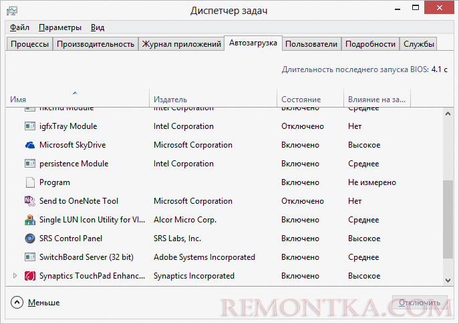Click the vertical scrollbar thumb
This screenshot has height=324, width=459.
[448, 220]
